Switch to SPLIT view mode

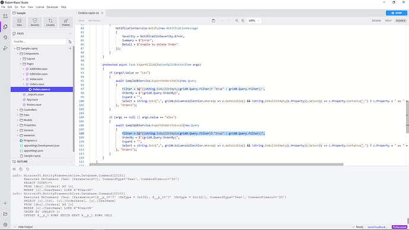pyautogui.click(x=388, y=21)
